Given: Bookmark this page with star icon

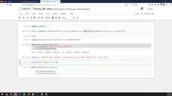Looking at the screenshot, I should (x=136, y=5).
